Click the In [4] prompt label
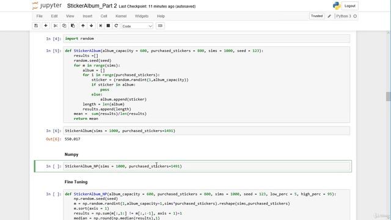The width and height of the screenshot is (391, 220). tap(53, 38)
